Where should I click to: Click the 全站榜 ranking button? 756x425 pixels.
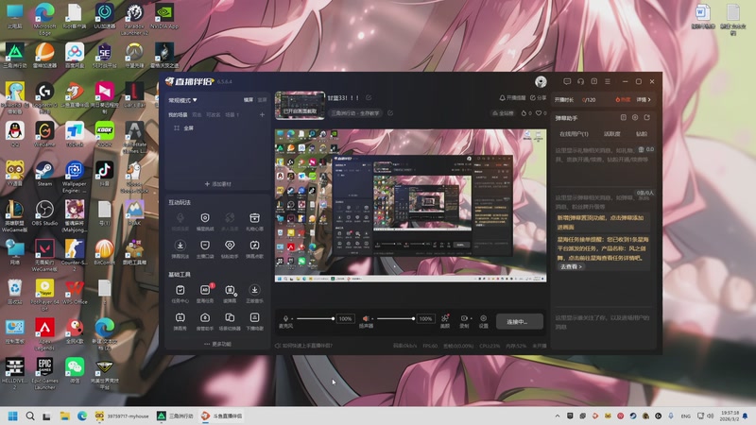pos(503,113)
